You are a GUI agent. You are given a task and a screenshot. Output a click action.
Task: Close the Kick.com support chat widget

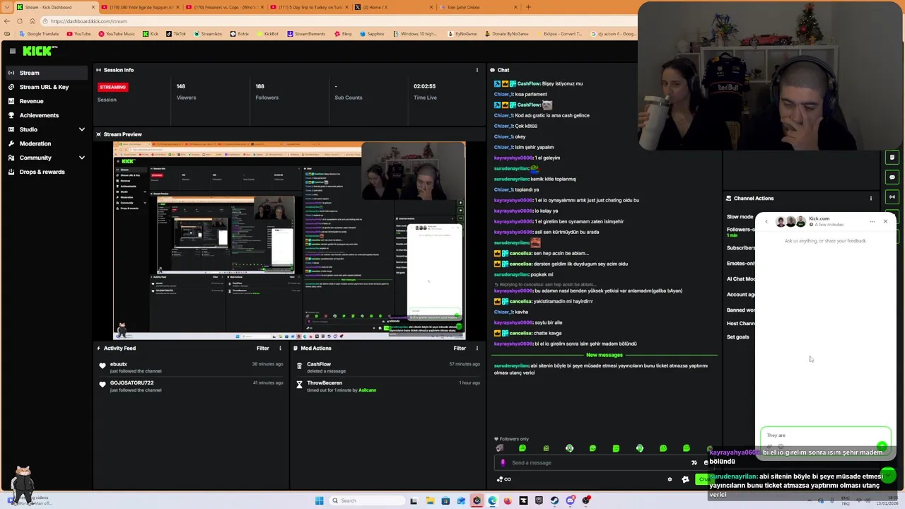click(884, 221)
